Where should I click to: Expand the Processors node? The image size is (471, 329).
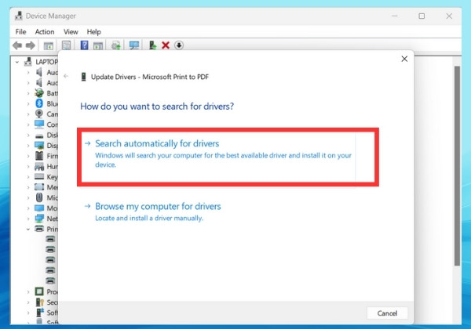(x=28, y=292)
